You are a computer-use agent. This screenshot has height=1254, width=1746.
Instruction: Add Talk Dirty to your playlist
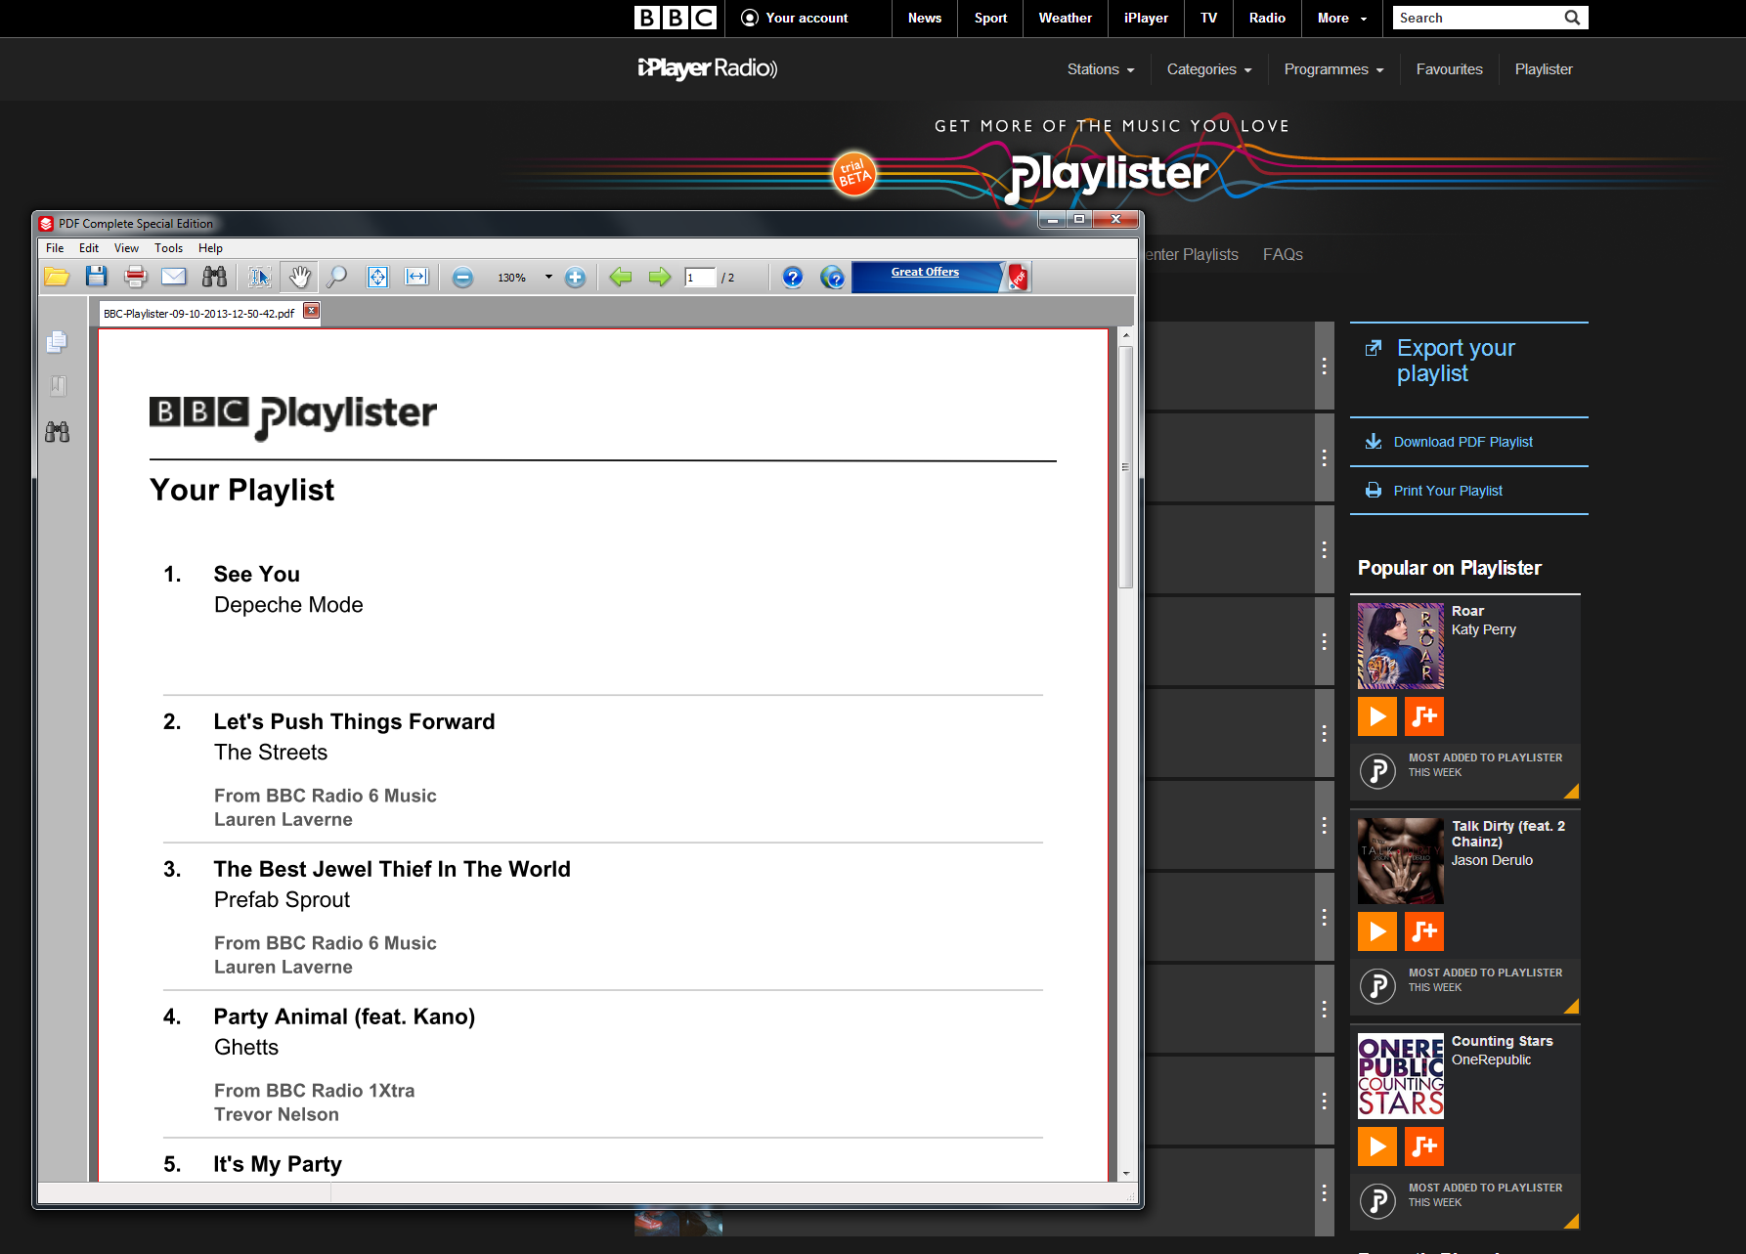[1424, 931]
